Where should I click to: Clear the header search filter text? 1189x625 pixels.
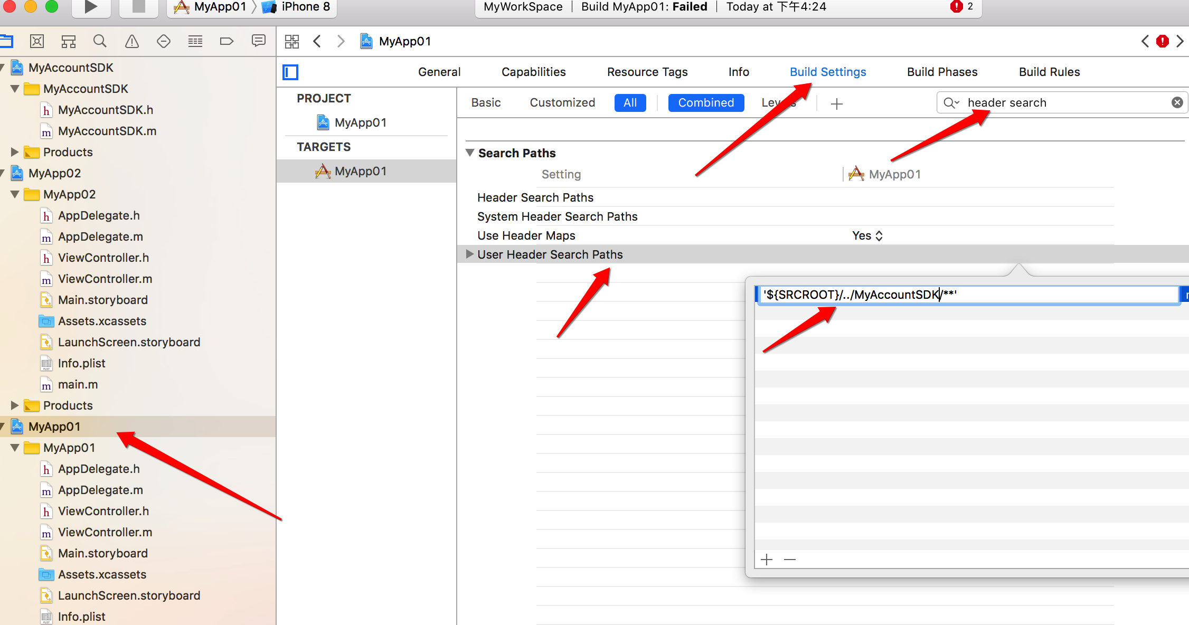tap(1177, 102)
